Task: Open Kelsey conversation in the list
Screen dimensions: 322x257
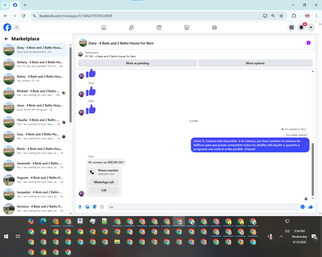Action: click(34, 78)
